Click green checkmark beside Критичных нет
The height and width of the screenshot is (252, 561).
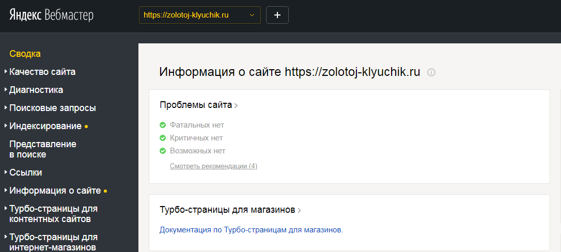coord(163,138)
